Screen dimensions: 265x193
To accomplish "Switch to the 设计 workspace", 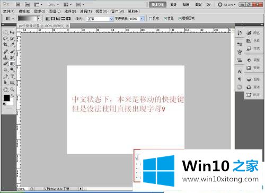I will click(x=173, y=5).
